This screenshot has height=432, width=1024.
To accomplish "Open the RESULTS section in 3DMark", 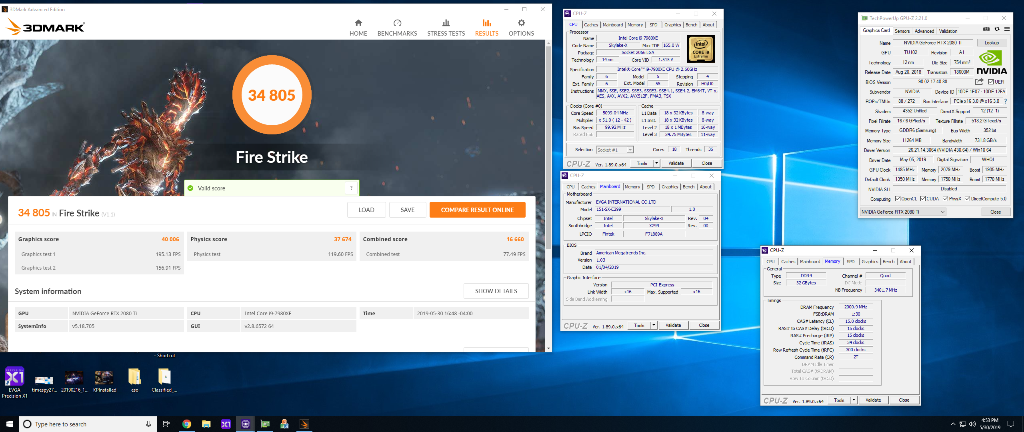I will (x=486, y=28).
